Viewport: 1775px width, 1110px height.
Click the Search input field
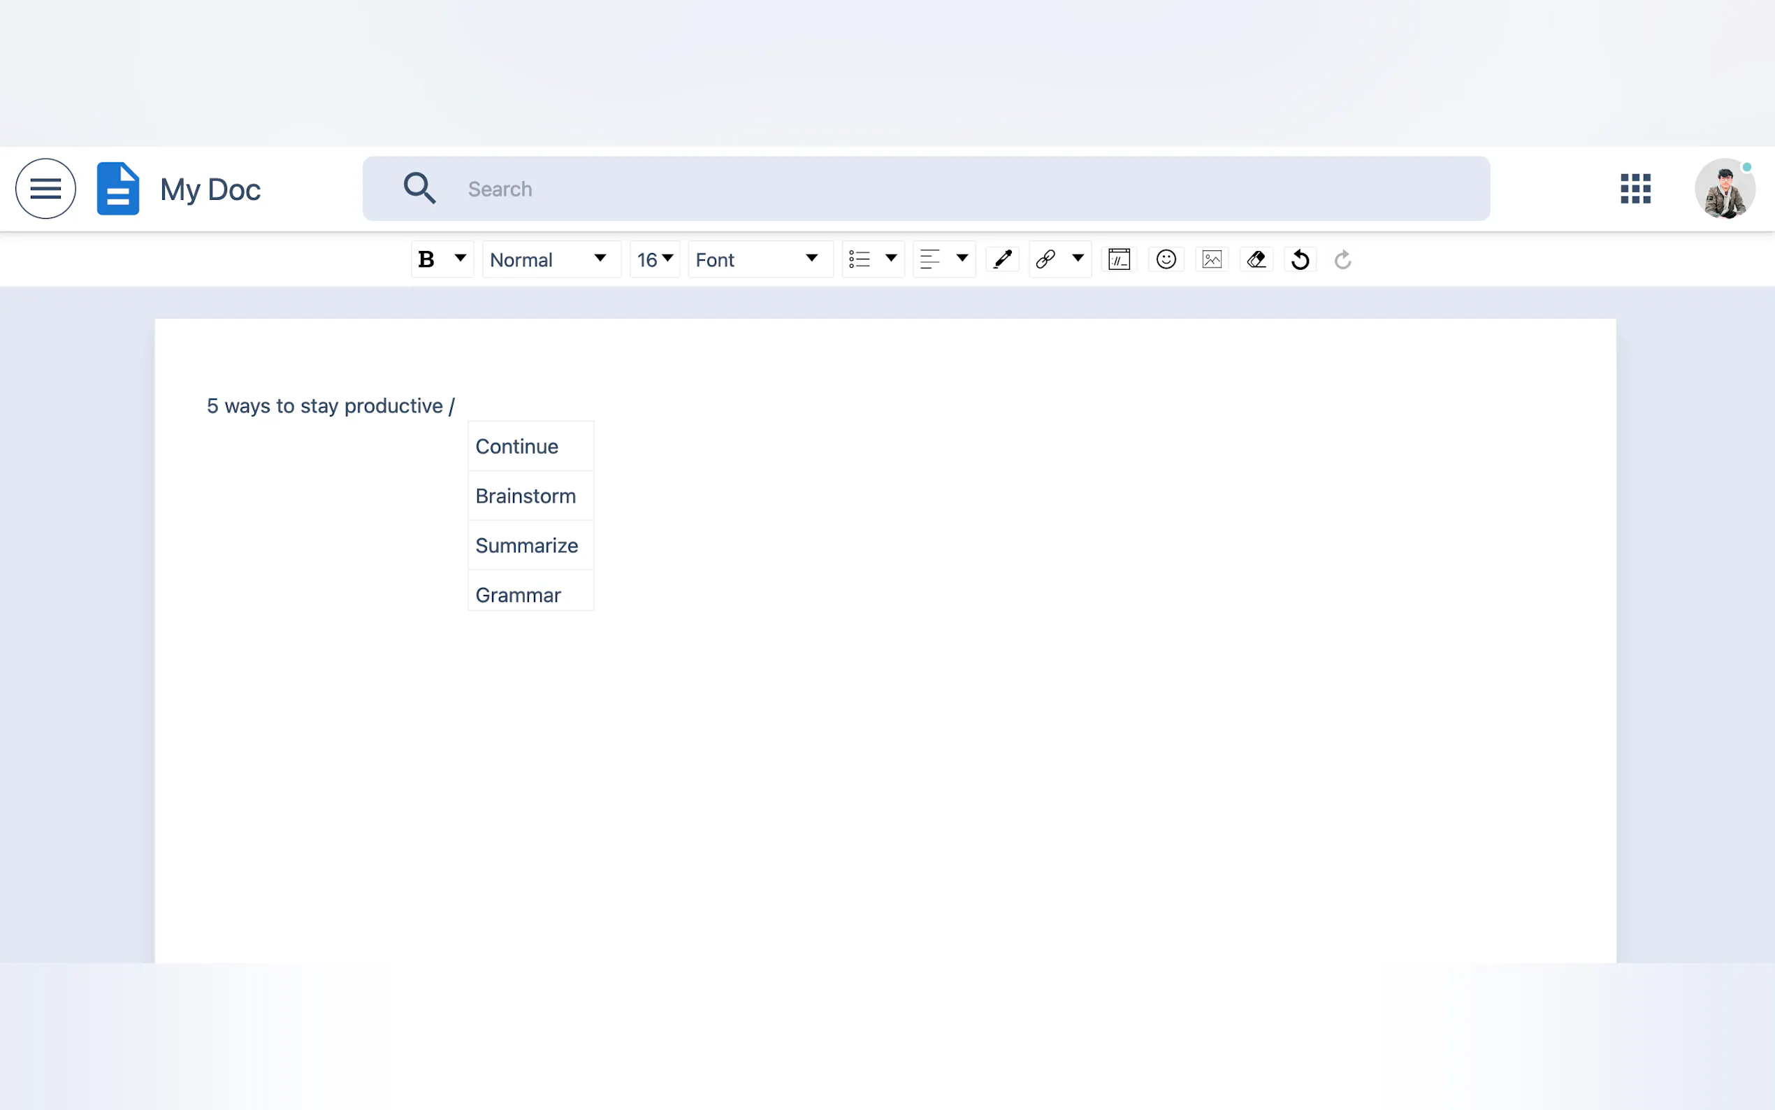(x=954, y=189)
